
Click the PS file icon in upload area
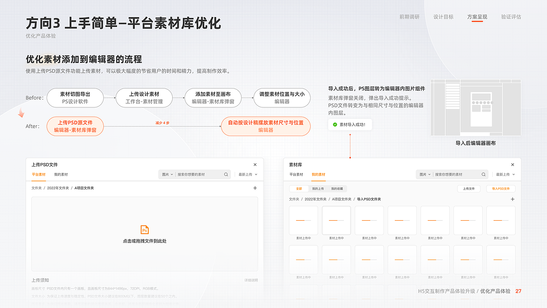(144, 230)
